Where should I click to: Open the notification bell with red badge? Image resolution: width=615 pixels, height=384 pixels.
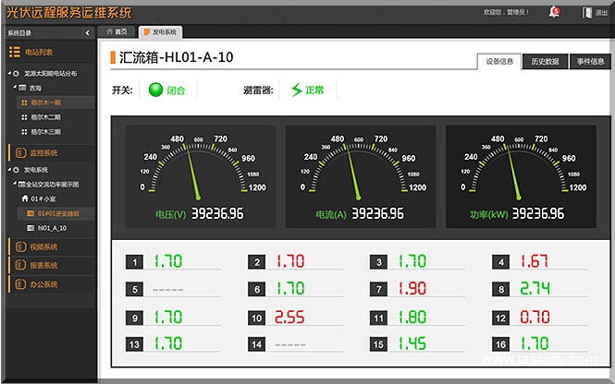[x=554, y=11]
